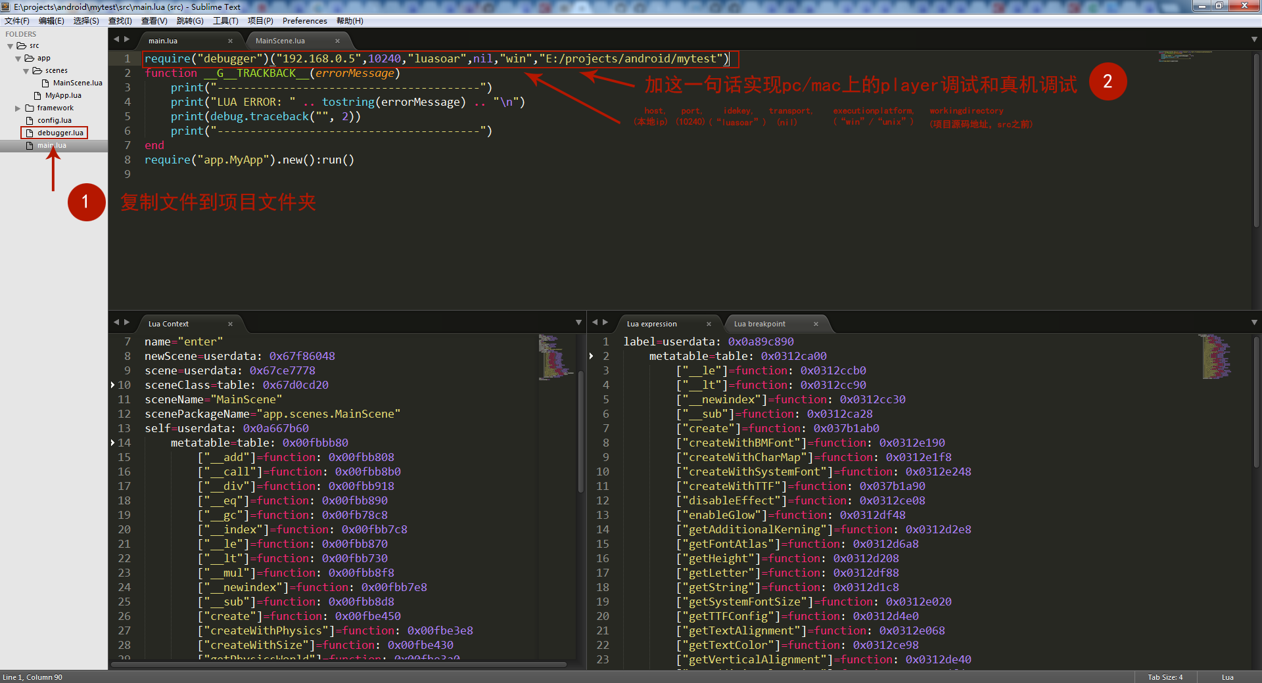Go to previous tab in Lua Context pane
The height and width of the screenshot is (683, 1262).
116,322
